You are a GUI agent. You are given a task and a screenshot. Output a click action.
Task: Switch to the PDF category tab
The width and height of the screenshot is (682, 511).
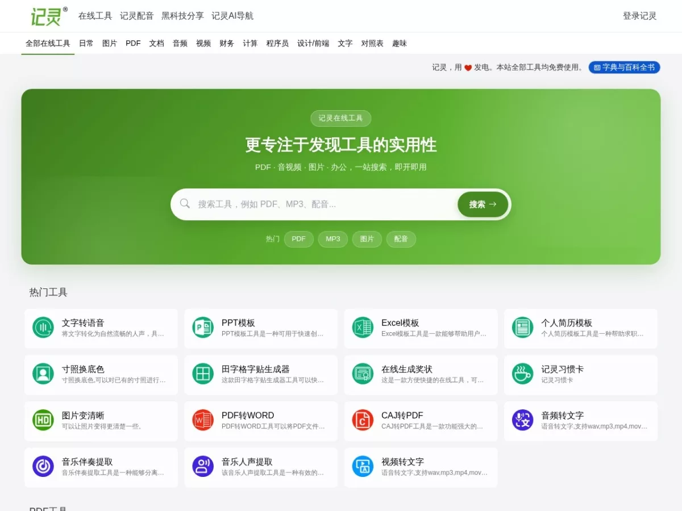click(133, 43)
